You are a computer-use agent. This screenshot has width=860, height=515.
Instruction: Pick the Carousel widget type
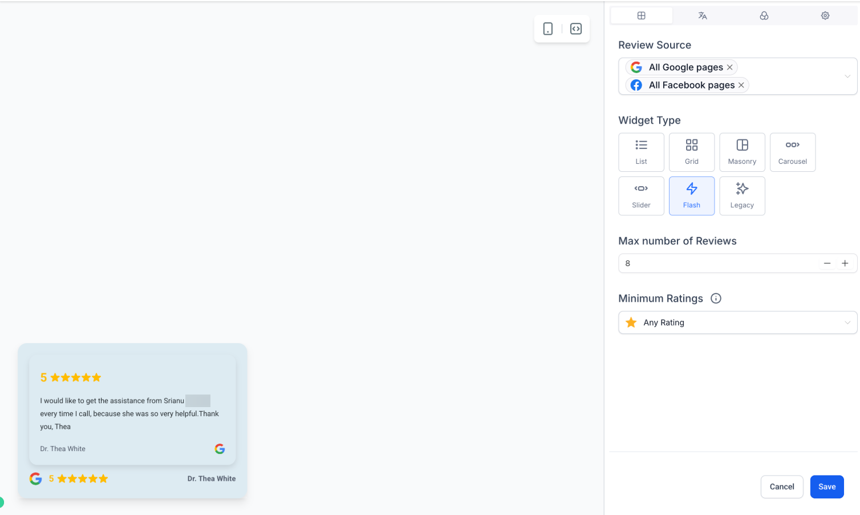pos(793,152)
